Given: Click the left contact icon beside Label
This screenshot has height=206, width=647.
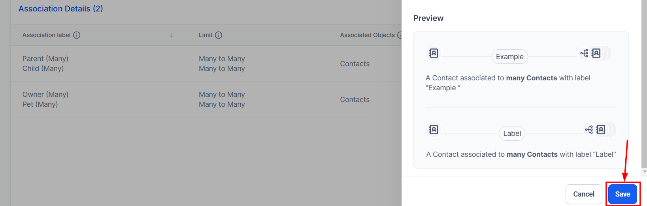Looking at the screenshot, I should (x=434, y=130).
